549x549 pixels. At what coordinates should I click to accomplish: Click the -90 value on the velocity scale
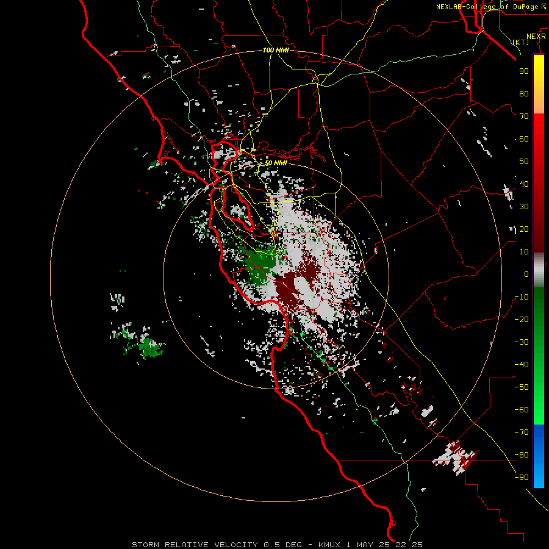click(522, 478)
